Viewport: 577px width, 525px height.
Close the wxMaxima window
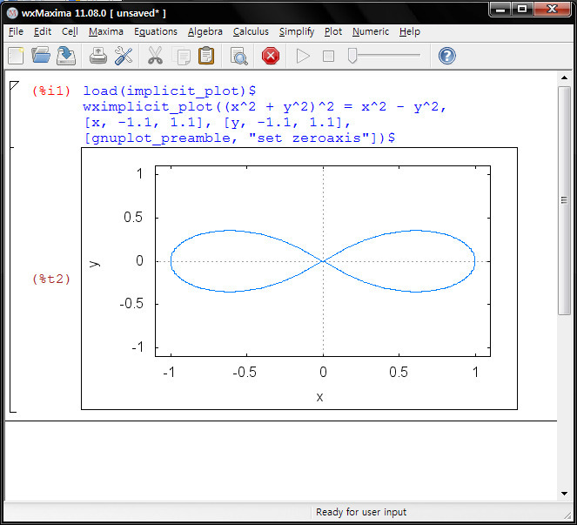point(552,10)
